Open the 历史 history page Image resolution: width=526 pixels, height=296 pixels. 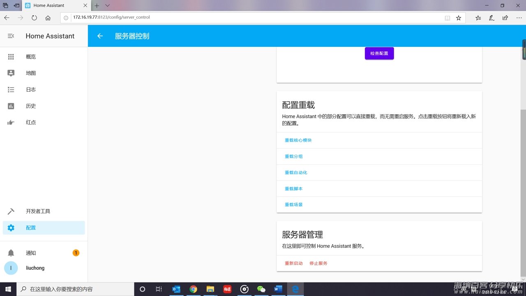[44, 106]
